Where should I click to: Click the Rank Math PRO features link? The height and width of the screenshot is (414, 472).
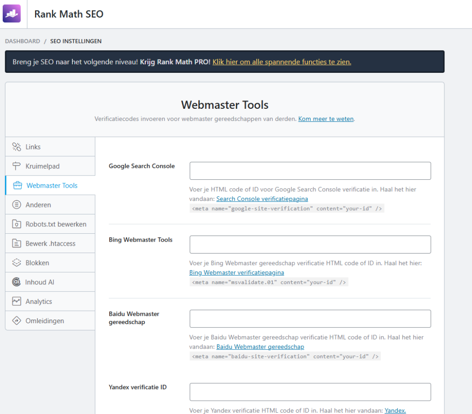tap(282, 62)
